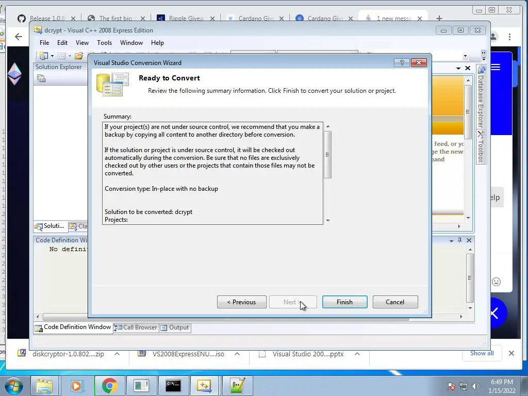Switch to the Class View tab
The width and height of the screenshot is (528, 396).
(x=78, y=226)
